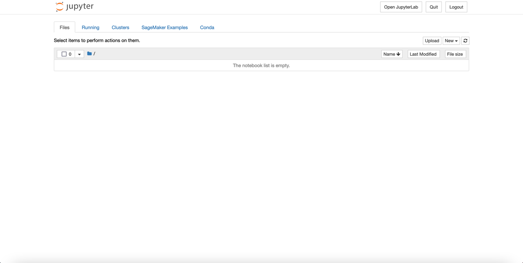Sort by Last Modified
Viewport: 523px width, 263px height.
pos(423,54)
